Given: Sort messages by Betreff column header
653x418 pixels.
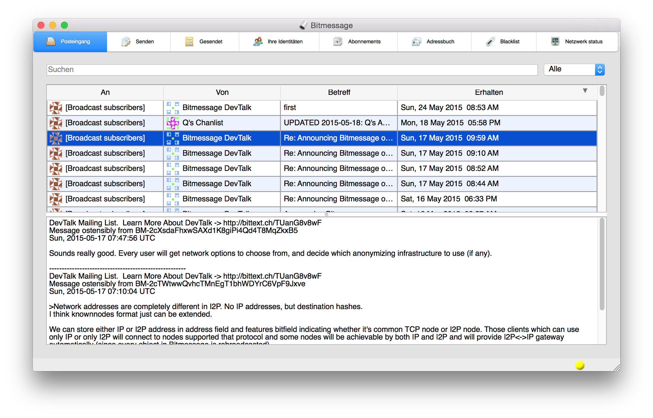Looking at the screenshot, I should (339, 92).
